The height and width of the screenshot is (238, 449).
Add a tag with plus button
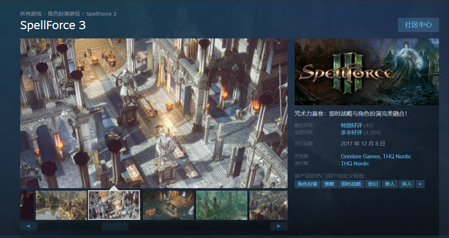coord(420,184)
